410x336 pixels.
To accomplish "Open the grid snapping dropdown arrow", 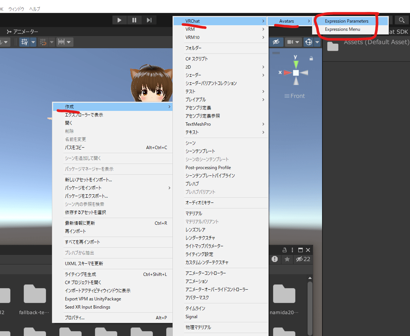I will (x=33, y=42).
